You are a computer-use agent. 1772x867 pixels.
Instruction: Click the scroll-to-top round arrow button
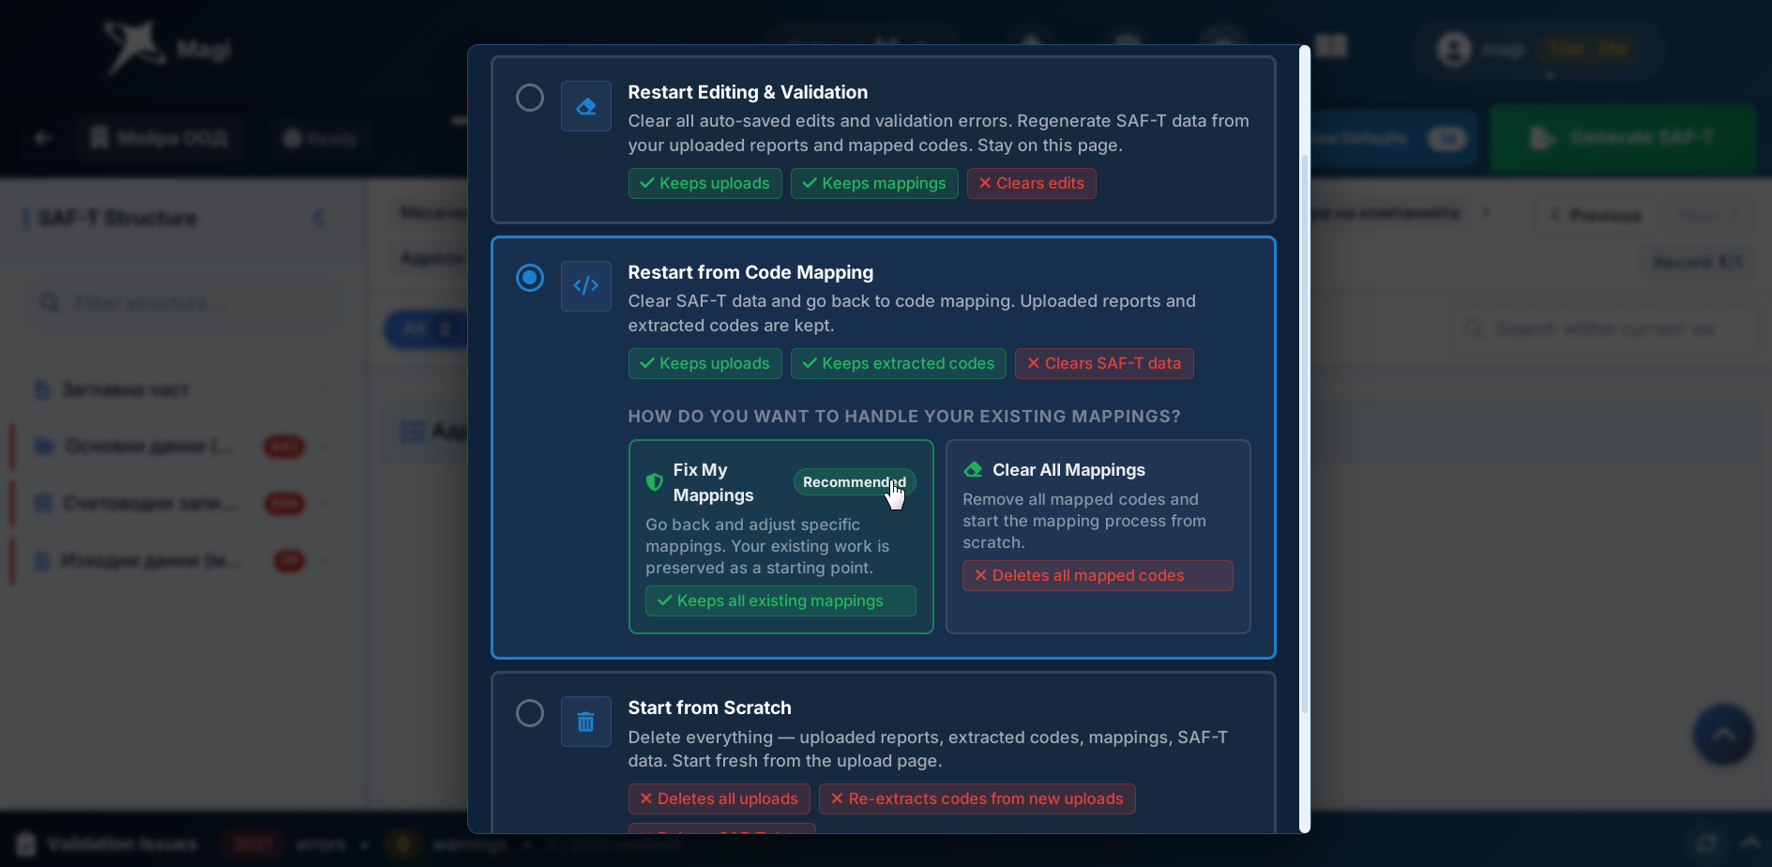pos(1724,735)
